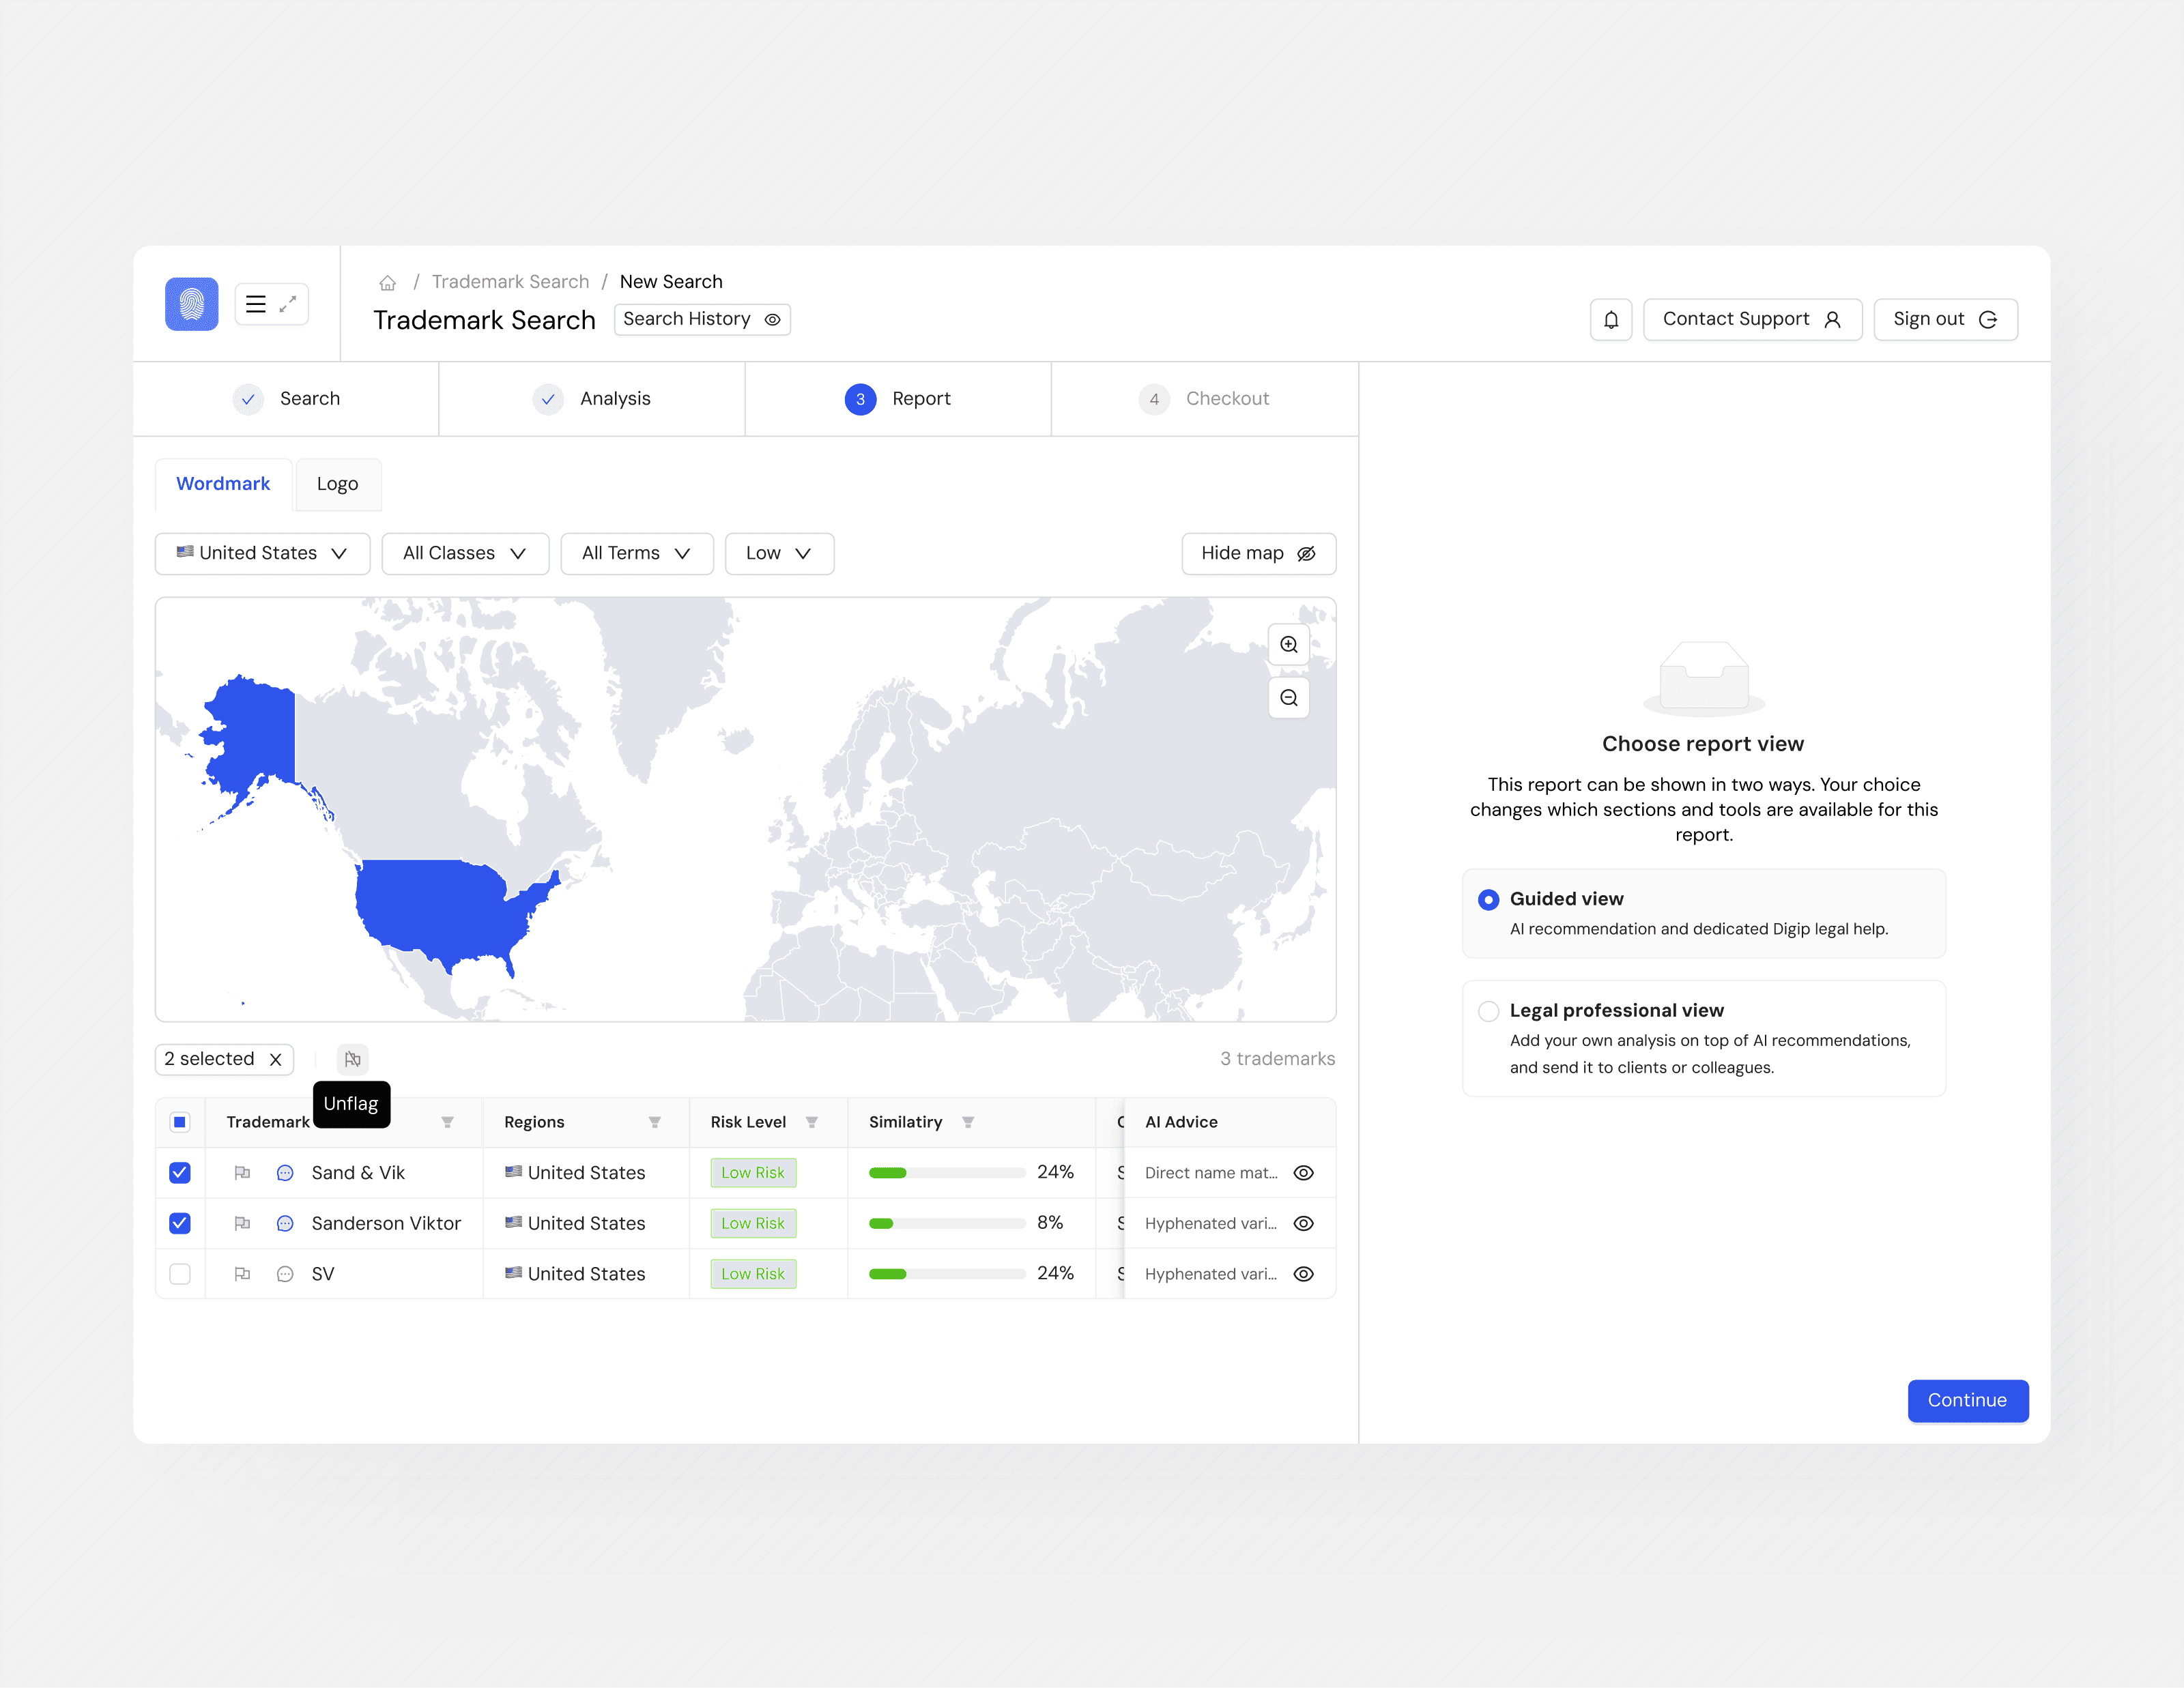Switch to the Logo tab
The width and height of the screenshot is (2184, 1688).
coord(337,484)
